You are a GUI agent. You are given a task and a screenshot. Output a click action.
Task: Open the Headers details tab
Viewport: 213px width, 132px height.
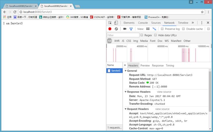tap(133, 66)
